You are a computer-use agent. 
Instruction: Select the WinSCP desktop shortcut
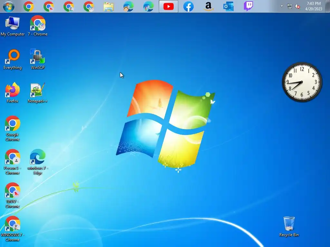[x=38, y=59]
